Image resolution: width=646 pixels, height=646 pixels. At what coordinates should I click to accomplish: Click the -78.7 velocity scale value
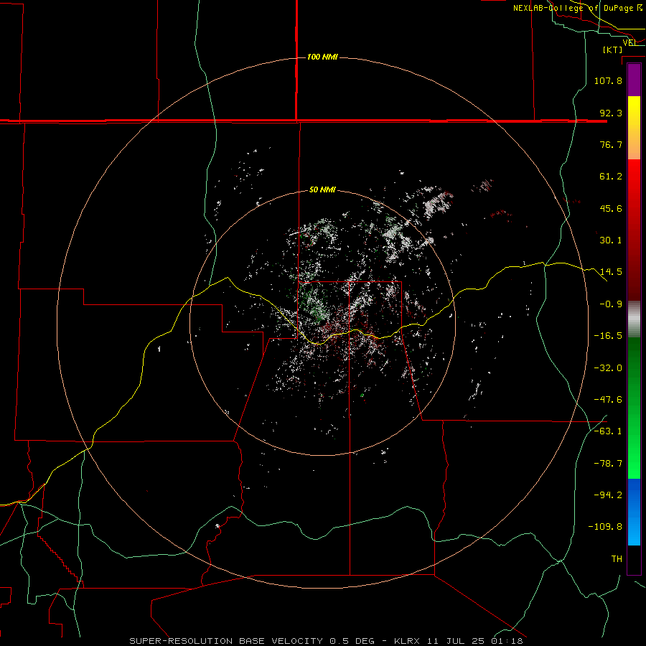[608, 464]
